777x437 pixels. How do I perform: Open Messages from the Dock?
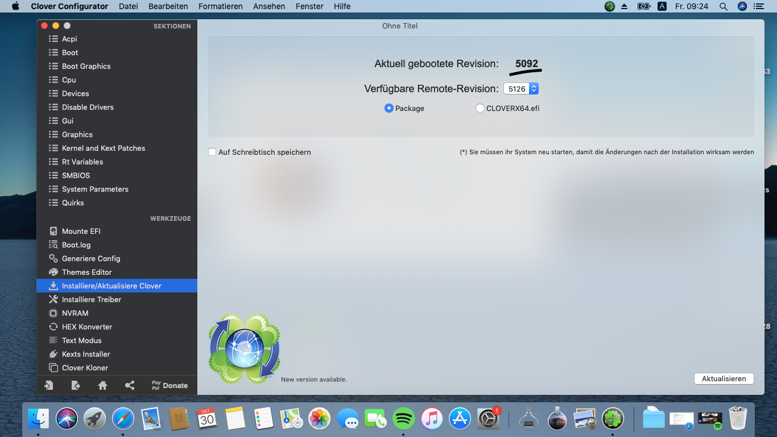tap(348, 419)
